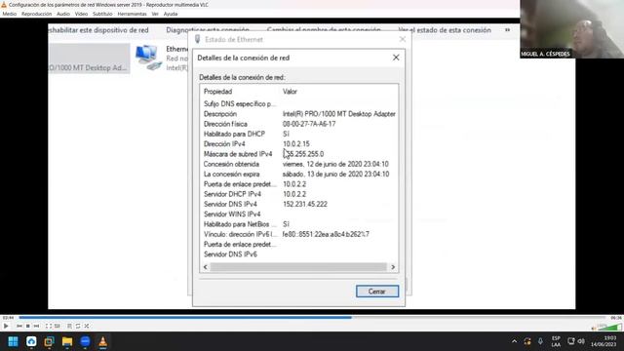Image resolution: width=624 pixels, height=351 pixels.
Task: Click the 'Dirección IPv4' row
Action: coord(298,144)
